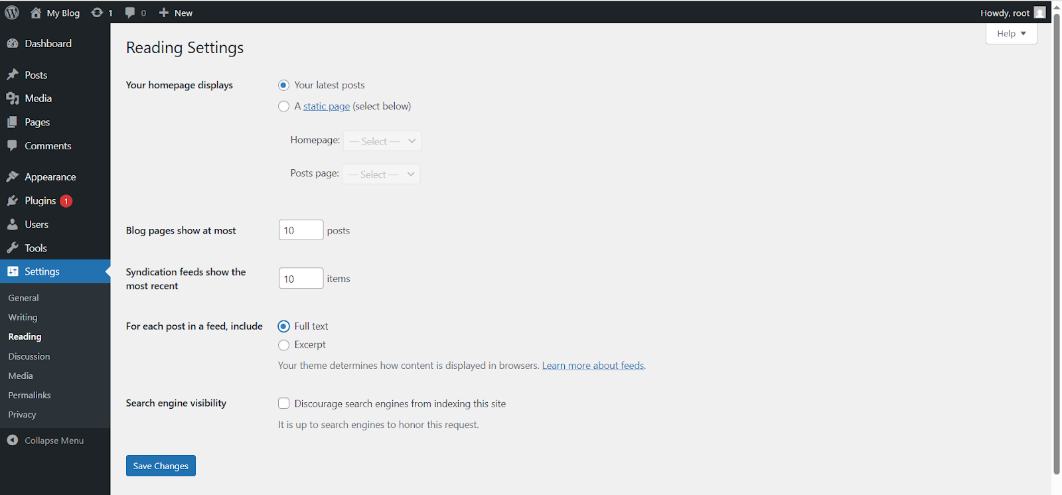Viewport: 1062px width, 495px height.
Task: Click the Settings sliders icon
Action: [x=13, y=271]
